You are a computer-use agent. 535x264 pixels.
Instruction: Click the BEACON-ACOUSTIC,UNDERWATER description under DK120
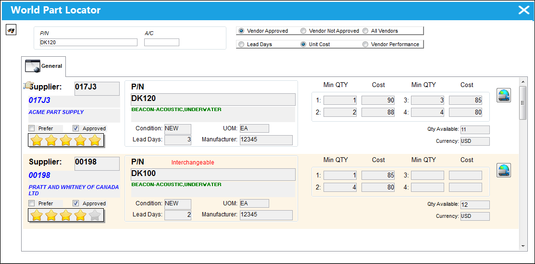pos(176,110)
